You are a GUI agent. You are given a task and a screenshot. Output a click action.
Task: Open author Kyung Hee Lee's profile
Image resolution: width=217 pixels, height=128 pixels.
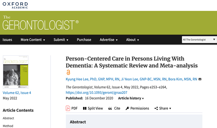pos(92,79)
